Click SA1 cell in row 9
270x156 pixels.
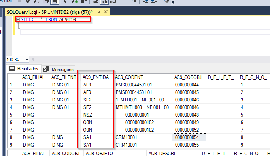pyautogui.click(x=96, y=145)
